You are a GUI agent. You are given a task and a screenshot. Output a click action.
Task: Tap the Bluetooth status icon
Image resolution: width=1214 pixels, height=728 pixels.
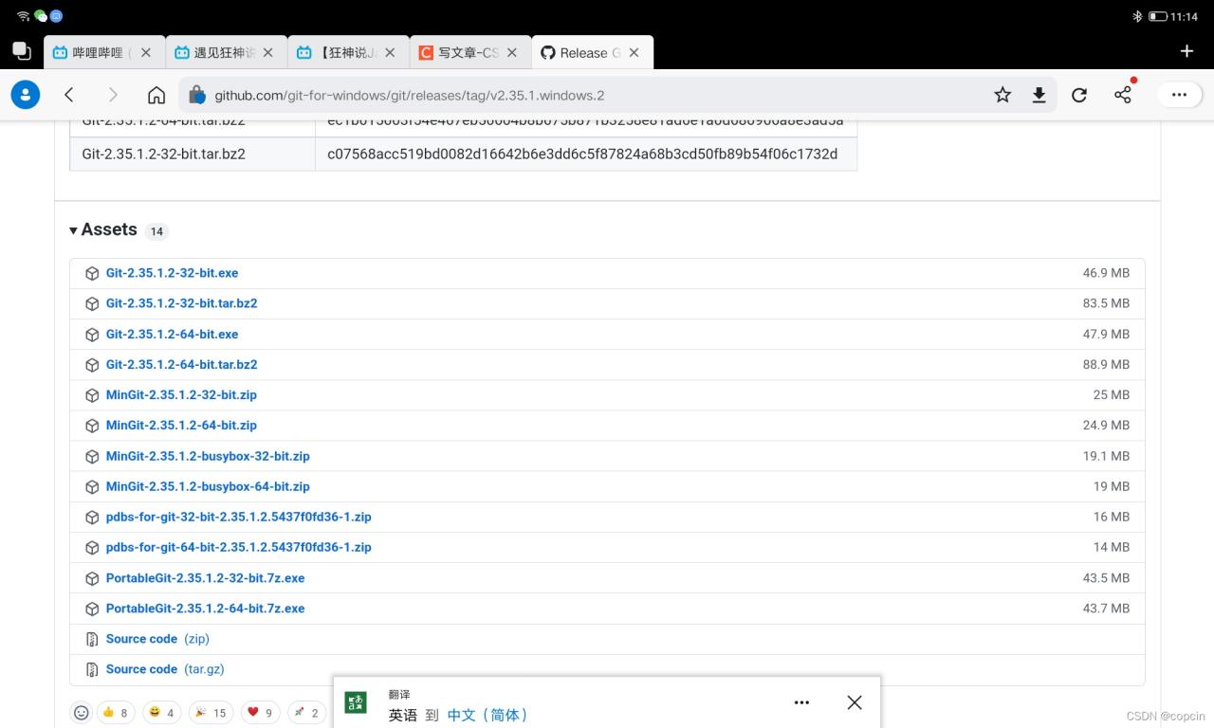(x=1137, y=16)
